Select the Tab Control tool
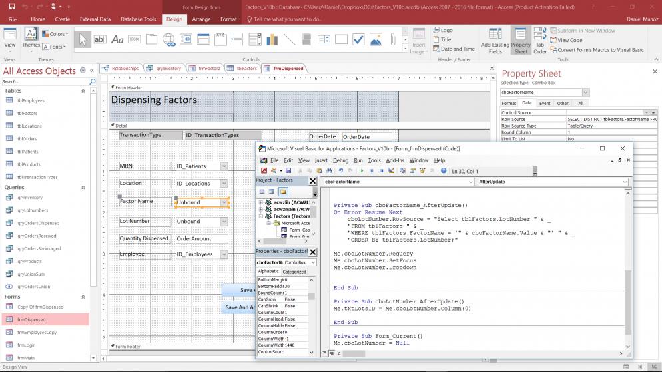 point(152,39)
